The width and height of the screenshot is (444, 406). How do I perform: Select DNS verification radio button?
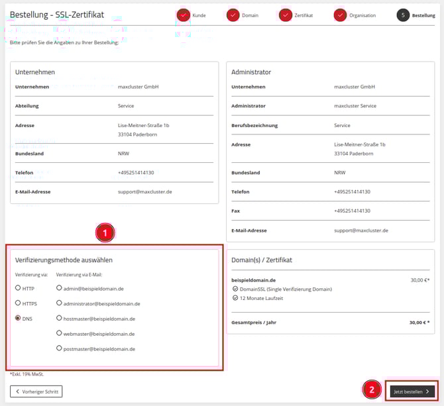[x=18, y=319]
